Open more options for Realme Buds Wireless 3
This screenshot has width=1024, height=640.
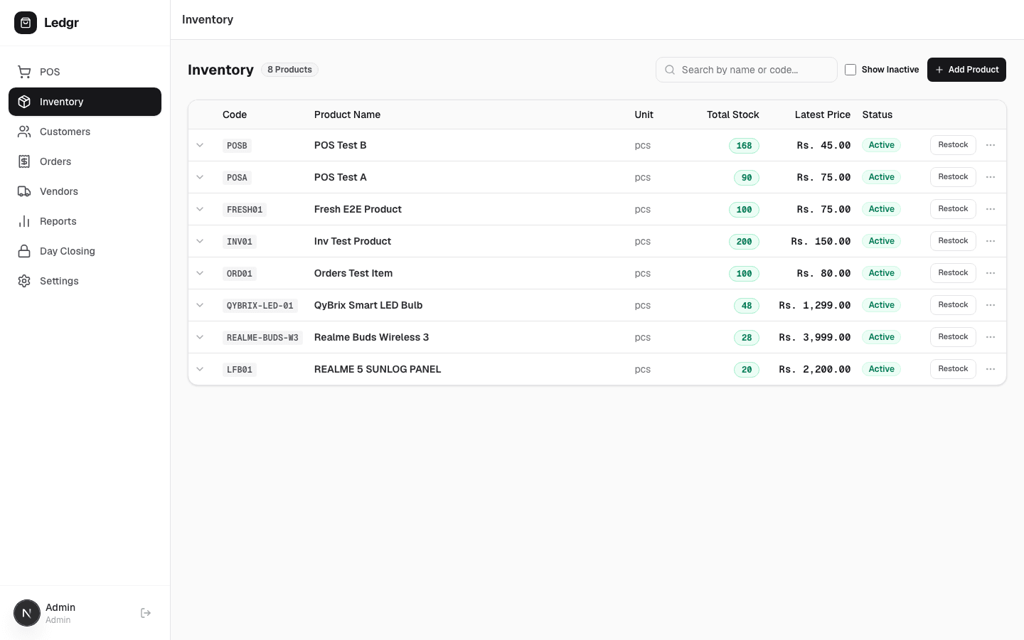coord(991,337)
